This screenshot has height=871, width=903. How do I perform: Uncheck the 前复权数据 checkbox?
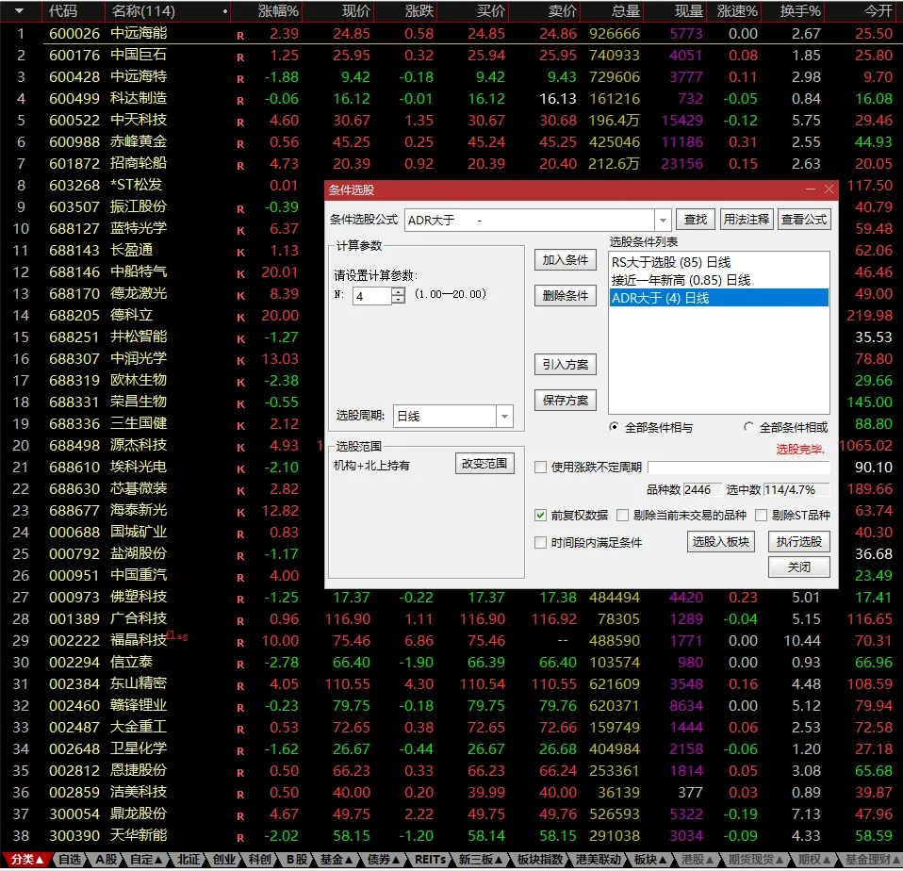pos(540,515)
